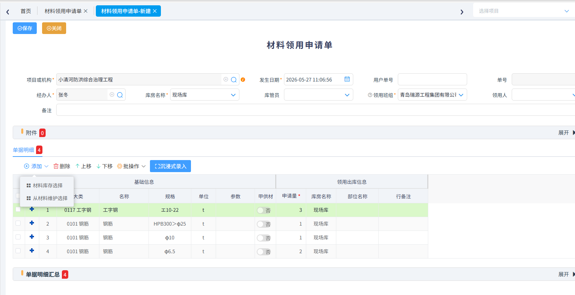Click the blue plus icon on row 1
Image resolution: width=575 pixels, height=295 pixels.
click(x=32, y=209)
